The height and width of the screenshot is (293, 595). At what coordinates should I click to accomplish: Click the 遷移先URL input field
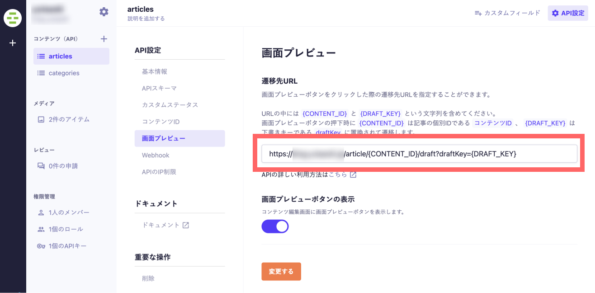pyautogui.click(x=419, y=154)
